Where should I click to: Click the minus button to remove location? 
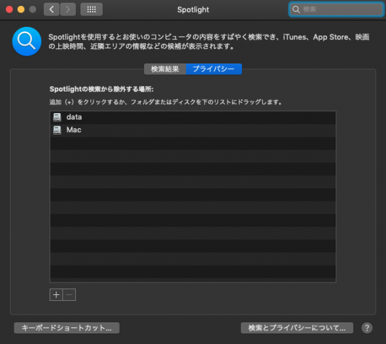click(69, 294)
